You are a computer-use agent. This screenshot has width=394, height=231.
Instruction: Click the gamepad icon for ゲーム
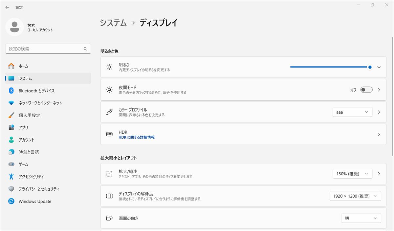[11, 164]
